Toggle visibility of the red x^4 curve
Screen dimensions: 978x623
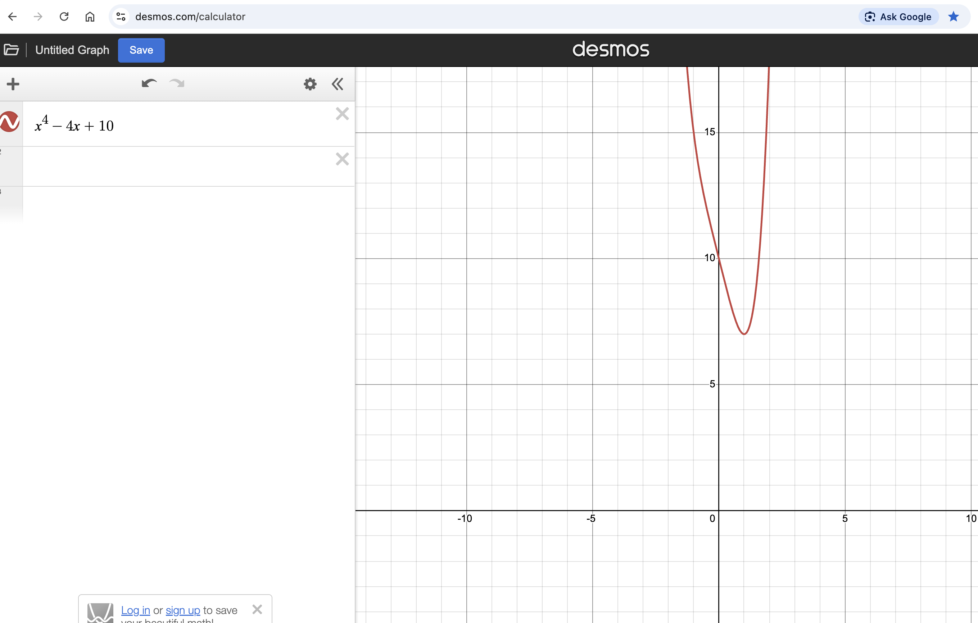[x=10, y=122]
